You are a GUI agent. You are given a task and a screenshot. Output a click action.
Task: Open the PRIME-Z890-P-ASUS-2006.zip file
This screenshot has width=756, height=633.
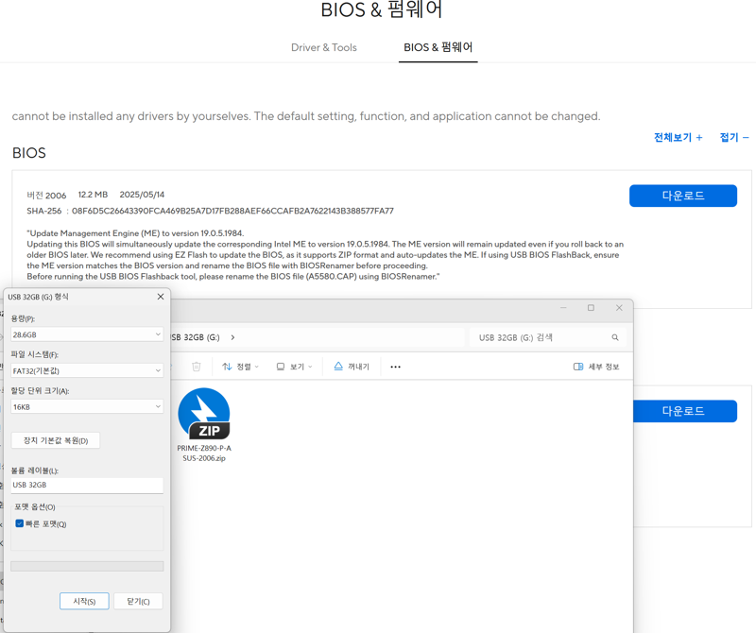[204, 425]
